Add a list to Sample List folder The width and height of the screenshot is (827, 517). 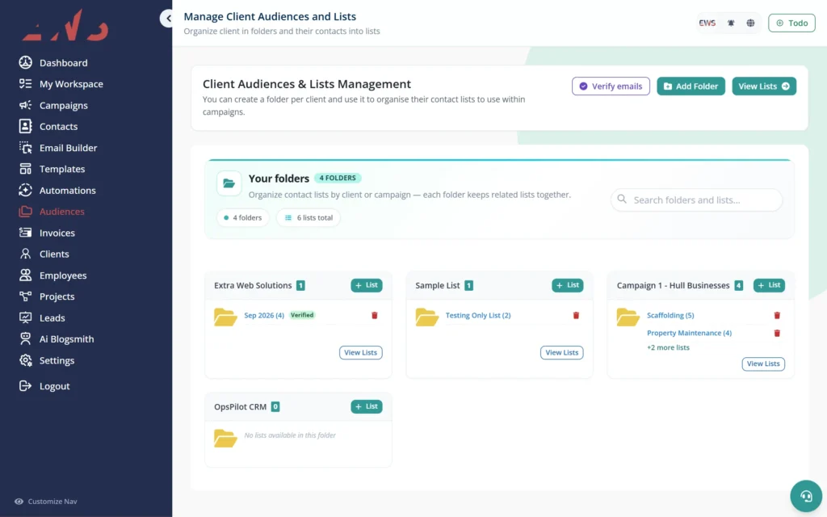pyautogui.click(x=568, y=285)
